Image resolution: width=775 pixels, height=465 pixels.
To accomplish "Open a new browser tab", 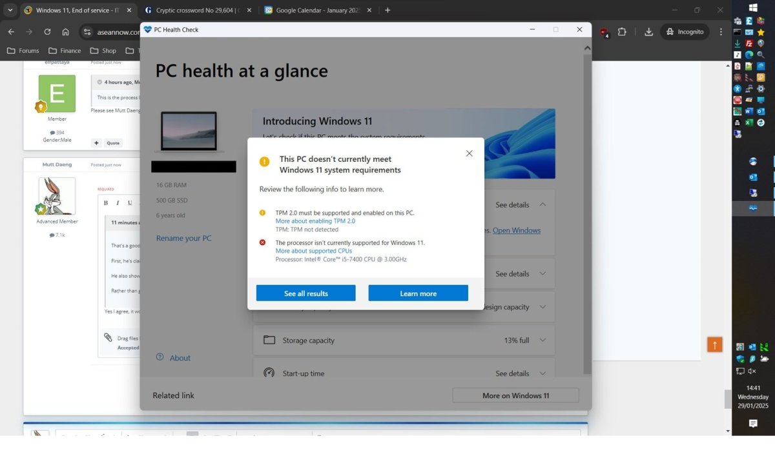I will [387, 10].
